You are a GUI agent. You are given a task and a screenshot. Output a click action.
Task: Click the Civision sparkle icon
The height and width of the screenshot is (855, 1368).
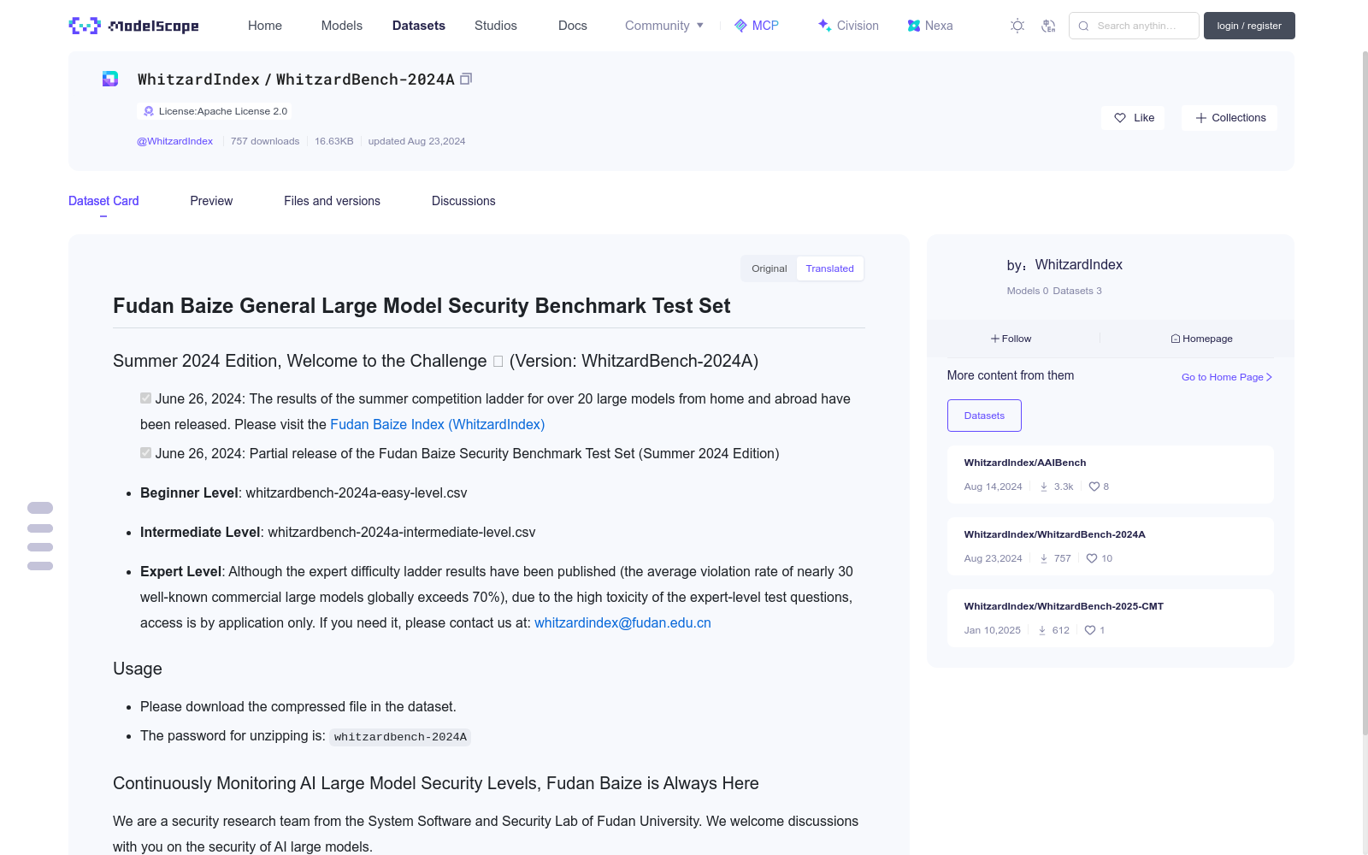pyautogui.click(x=824, y=26)
